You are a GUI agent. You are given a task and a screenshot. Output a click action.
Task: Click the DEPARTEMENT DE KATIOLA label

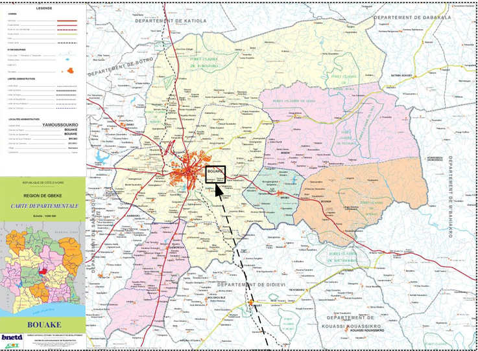pos(171,21)
